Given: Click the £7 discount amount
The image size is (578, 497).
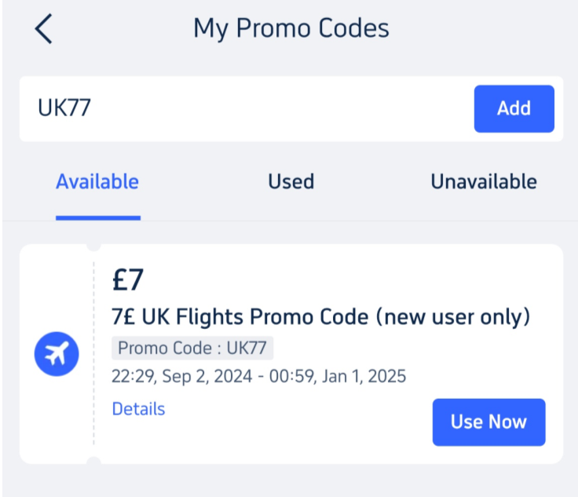Looking at the screenshot, I should coord(129,280).
